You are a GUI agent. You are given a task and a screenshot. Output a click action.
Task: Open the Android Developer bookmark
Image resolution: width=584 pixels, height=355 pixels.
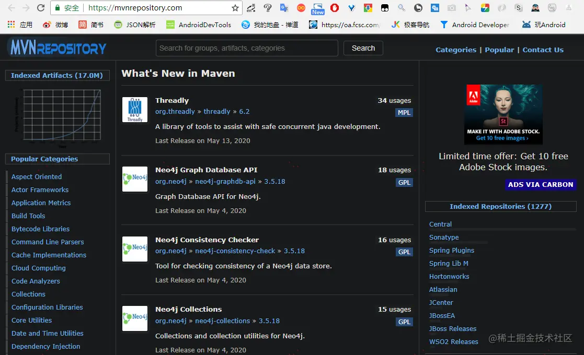pos(475,25)
